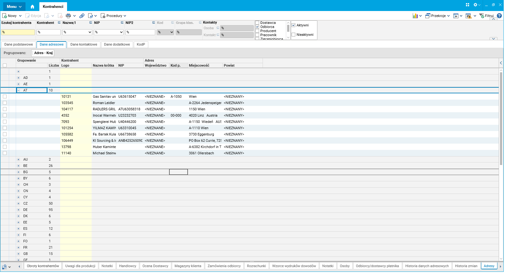Image resolution: width=505 pixels, height=275 pixels.
Task: Click the paperclip attachments icon
Action: (x=82, y=16)
